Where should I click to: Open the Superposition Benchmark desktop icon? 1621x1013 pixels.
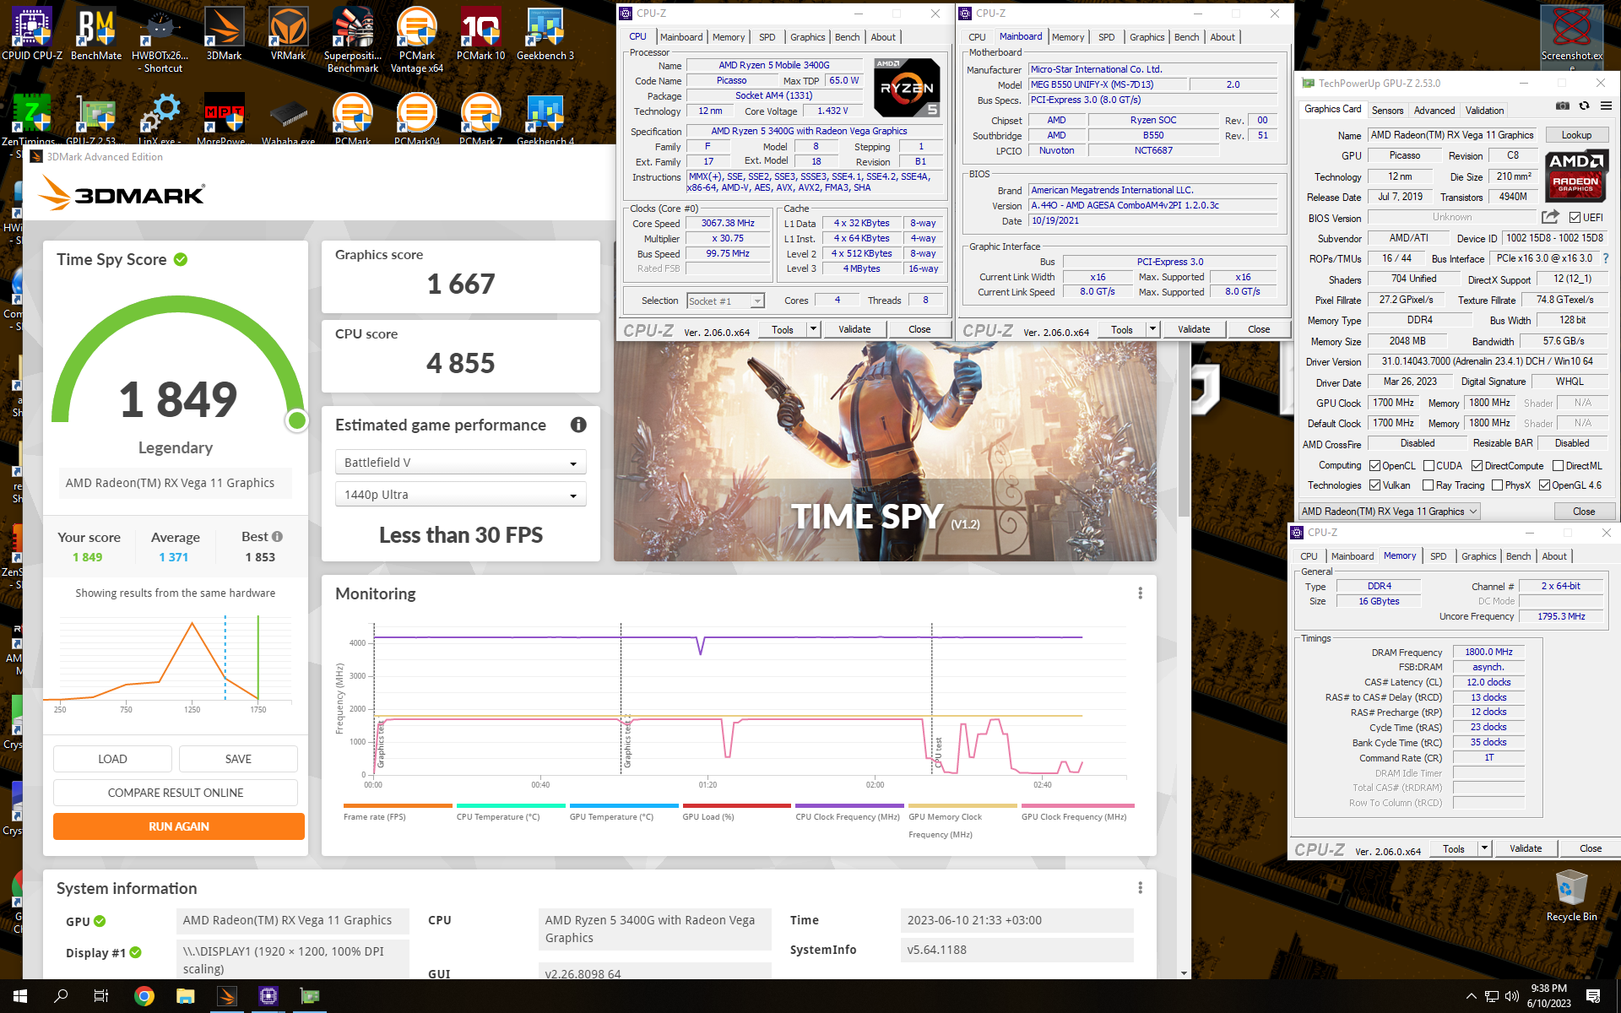pos(353,40)
